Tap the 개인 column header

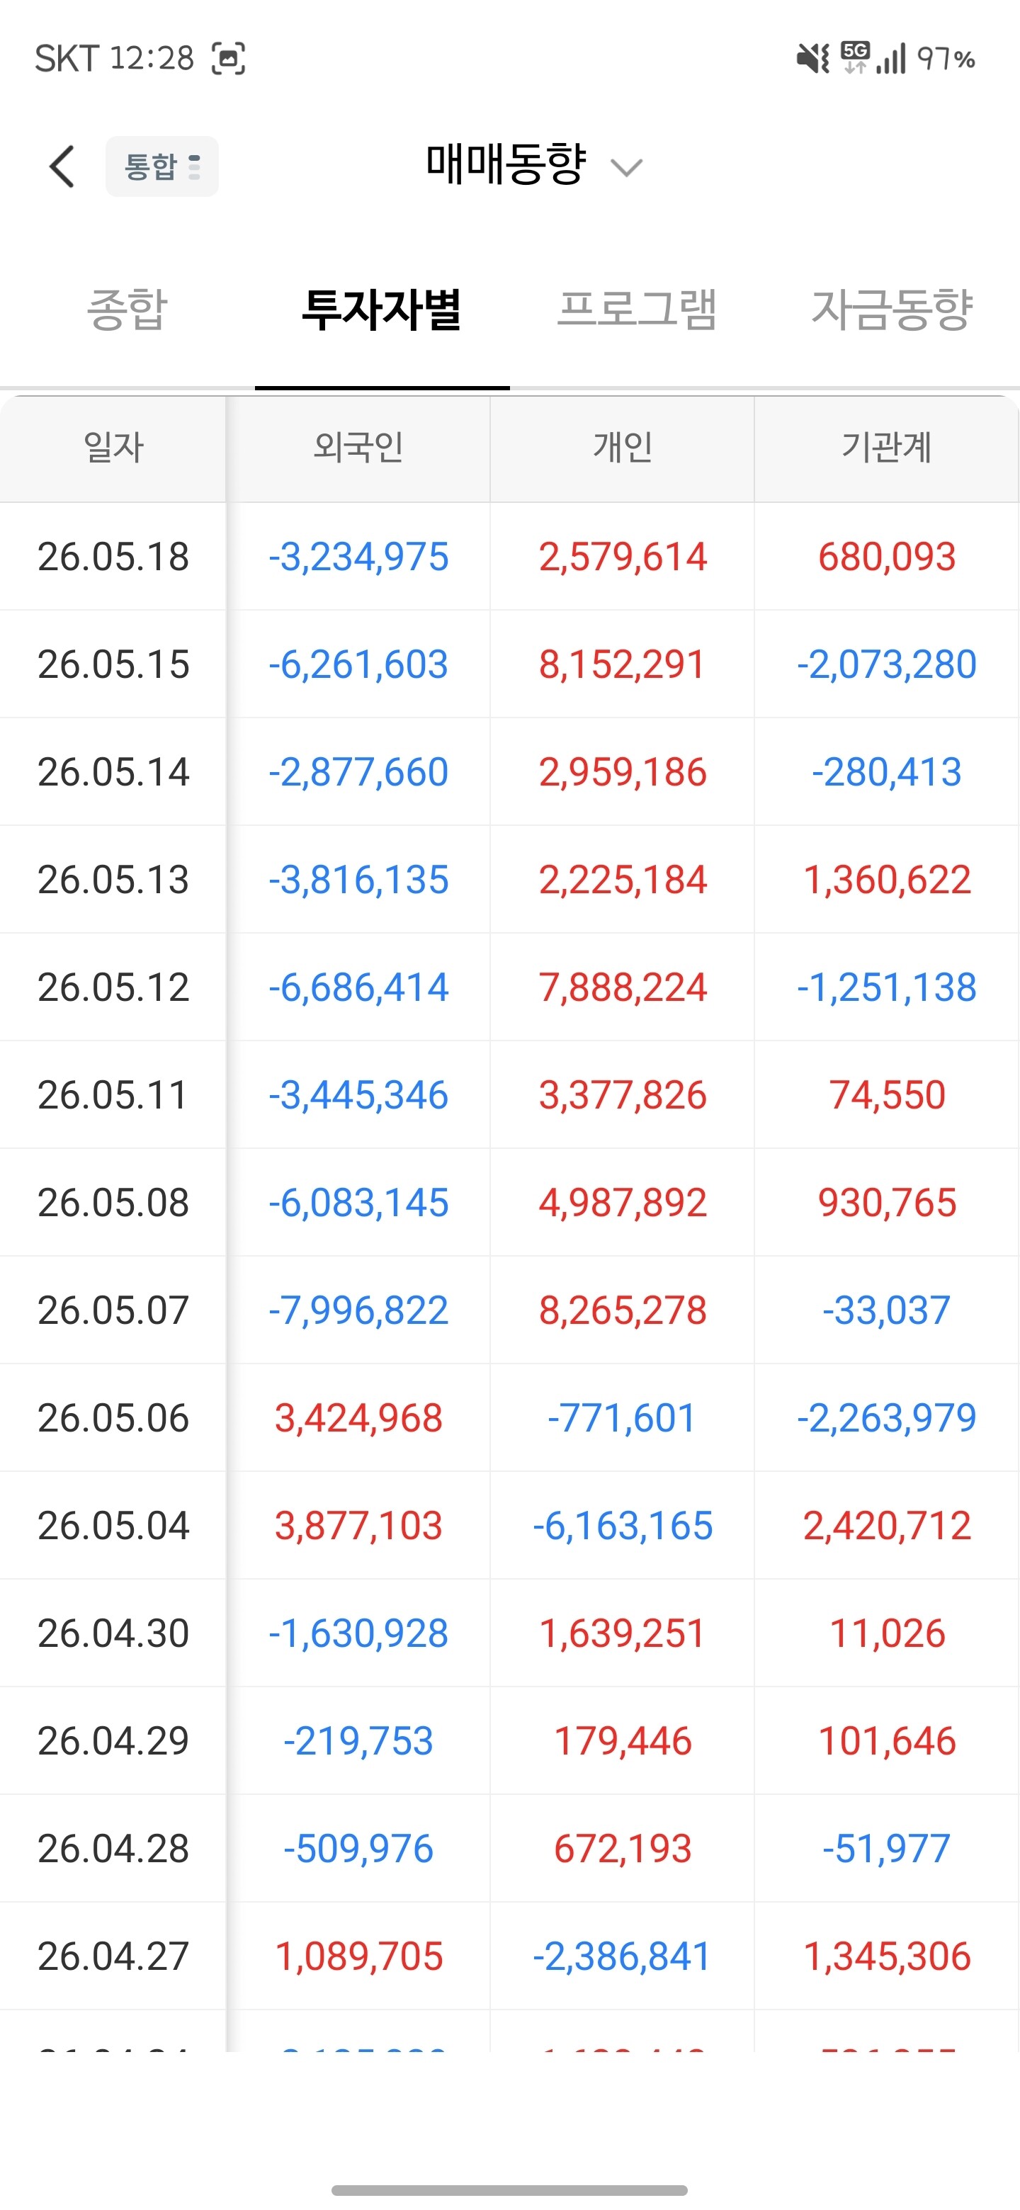click(x=623, y=448)
